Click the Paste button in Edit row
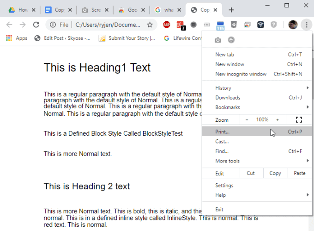 coord(300,173)
